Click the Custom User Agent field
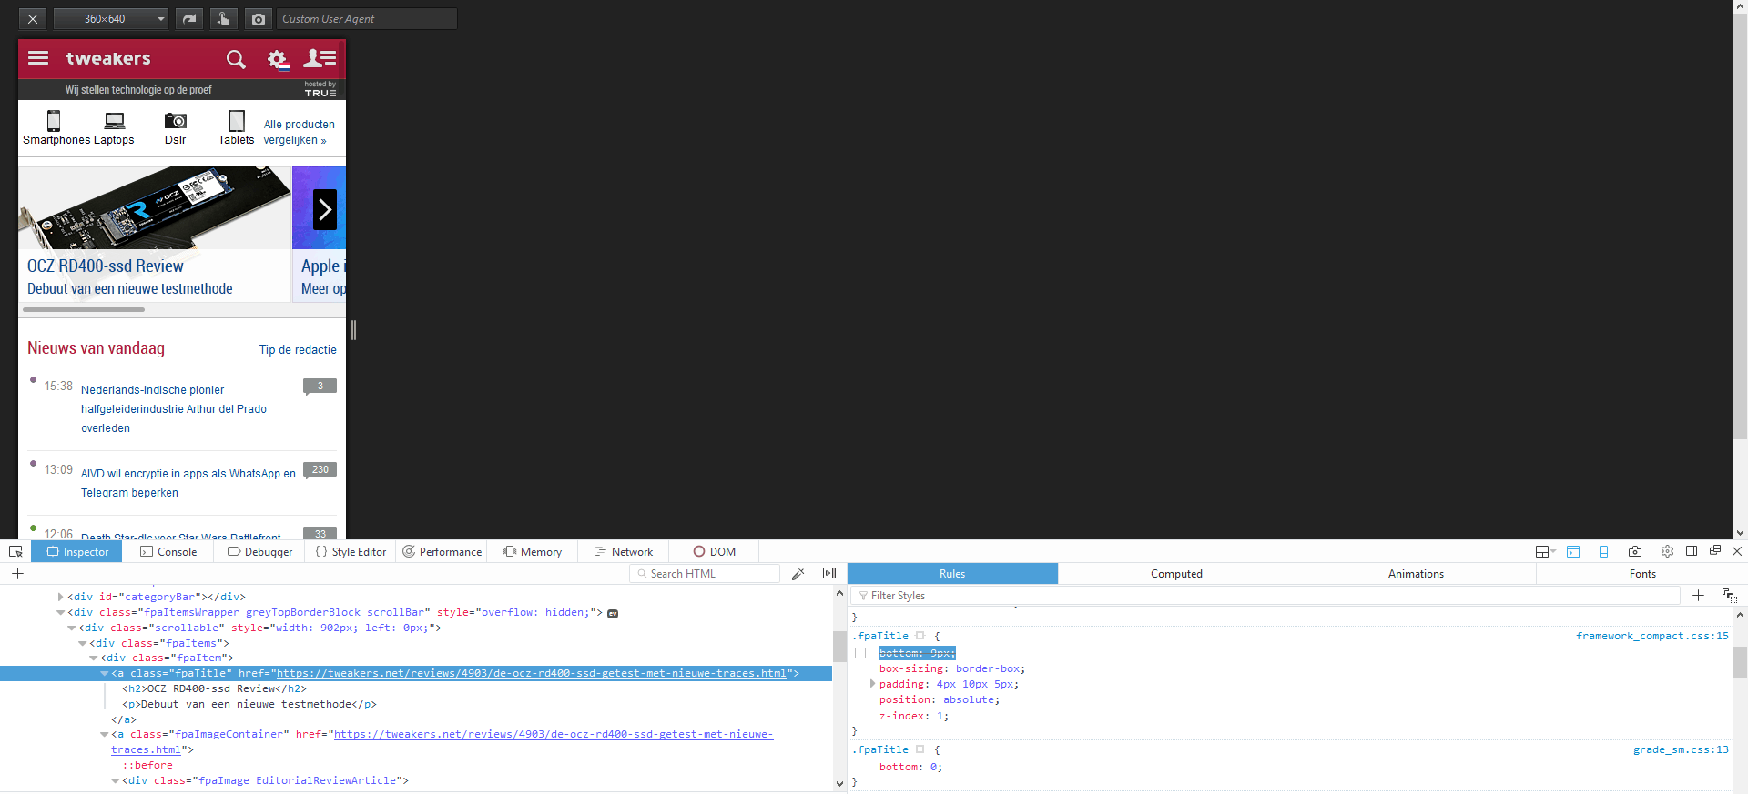Screen dimensions: 1748x794 pos(367,19)
